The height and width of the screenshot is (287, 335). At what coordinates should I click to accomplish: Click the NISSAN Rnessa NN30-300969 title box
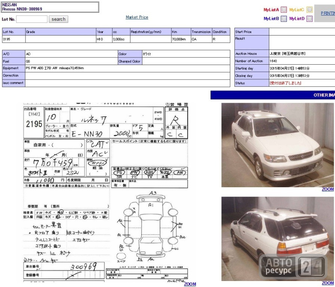[x=50, y=7]
